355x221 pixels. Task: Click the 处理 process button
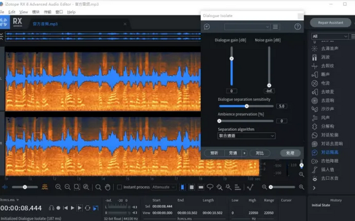pyautogui.click(x=290, y=153)
